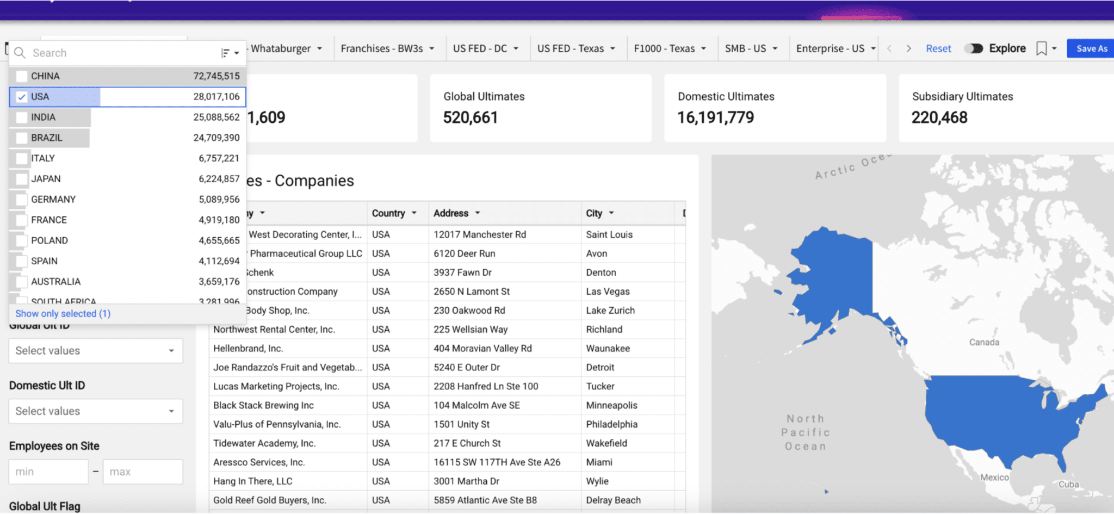Click the Reset link
The width and height of the screenshot is (1114, 514).
(x=938, y=48)
